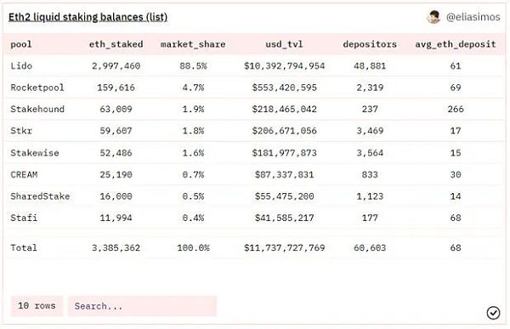
Task: Select the Stakehound pool cell
Action: (37, 109)
